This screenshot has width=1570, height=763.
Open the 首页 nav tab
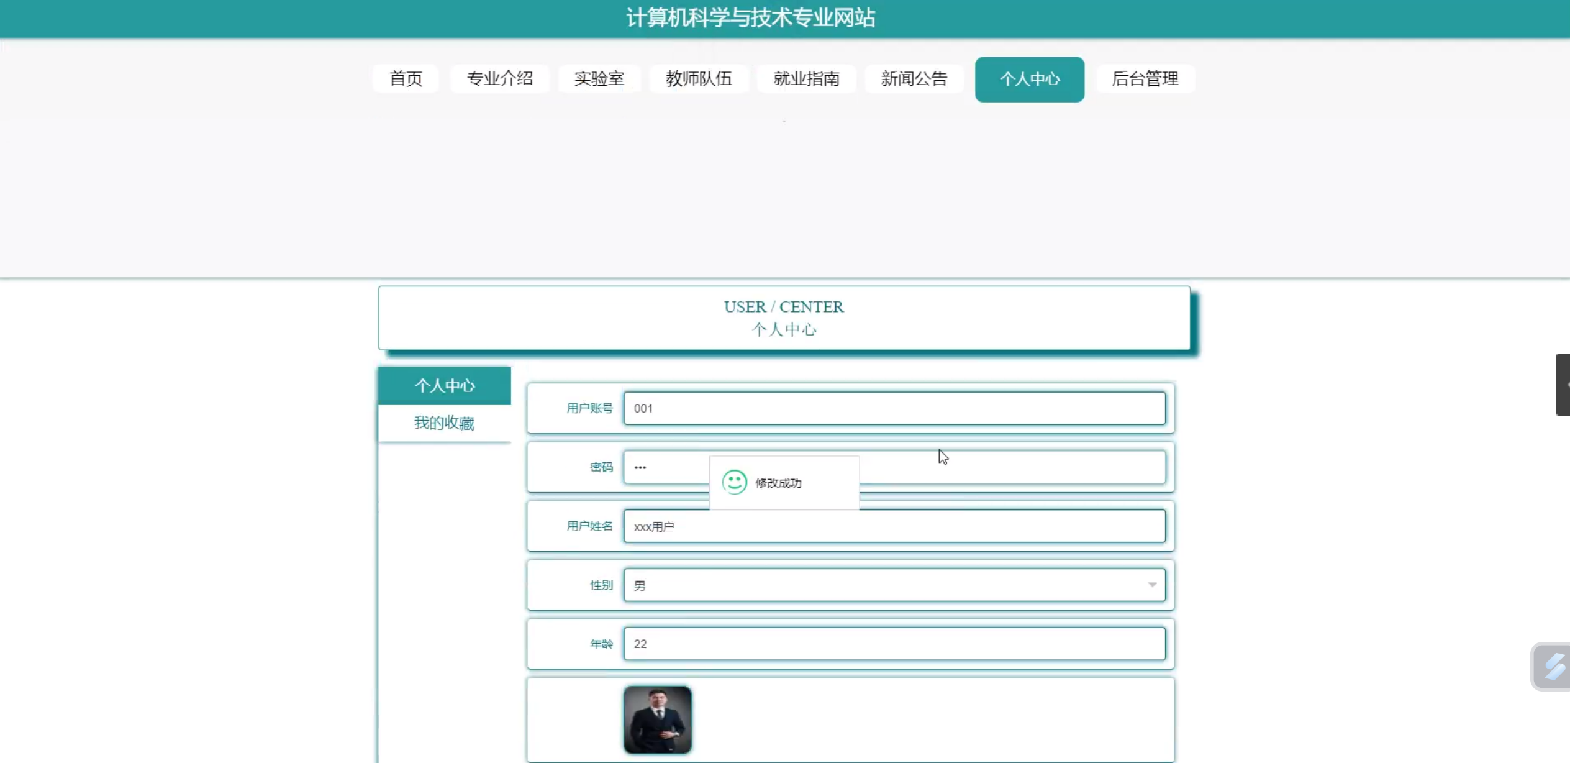click(x=406, y=79)
